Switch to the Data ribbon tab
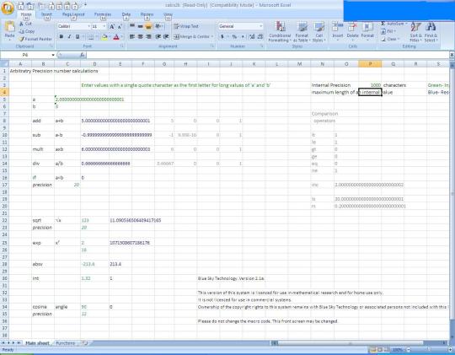The height and width of the screenshot is (355, 455). point(126,14)
